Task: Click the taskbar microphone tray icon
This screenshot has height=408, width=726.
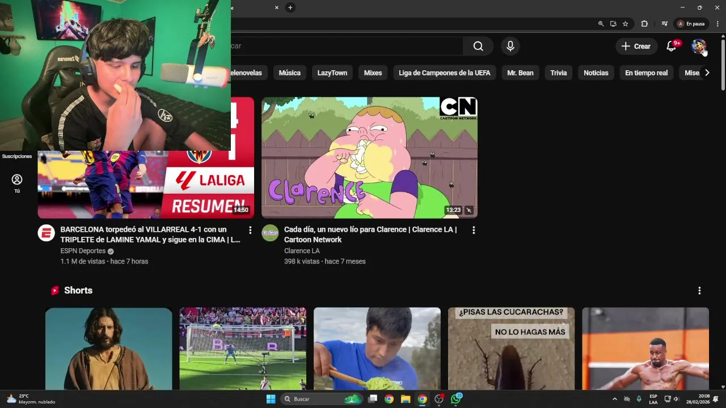Action: (639, 399)
